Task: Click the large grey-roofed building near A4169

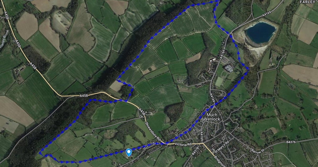Action: click(x=229, y=68)
